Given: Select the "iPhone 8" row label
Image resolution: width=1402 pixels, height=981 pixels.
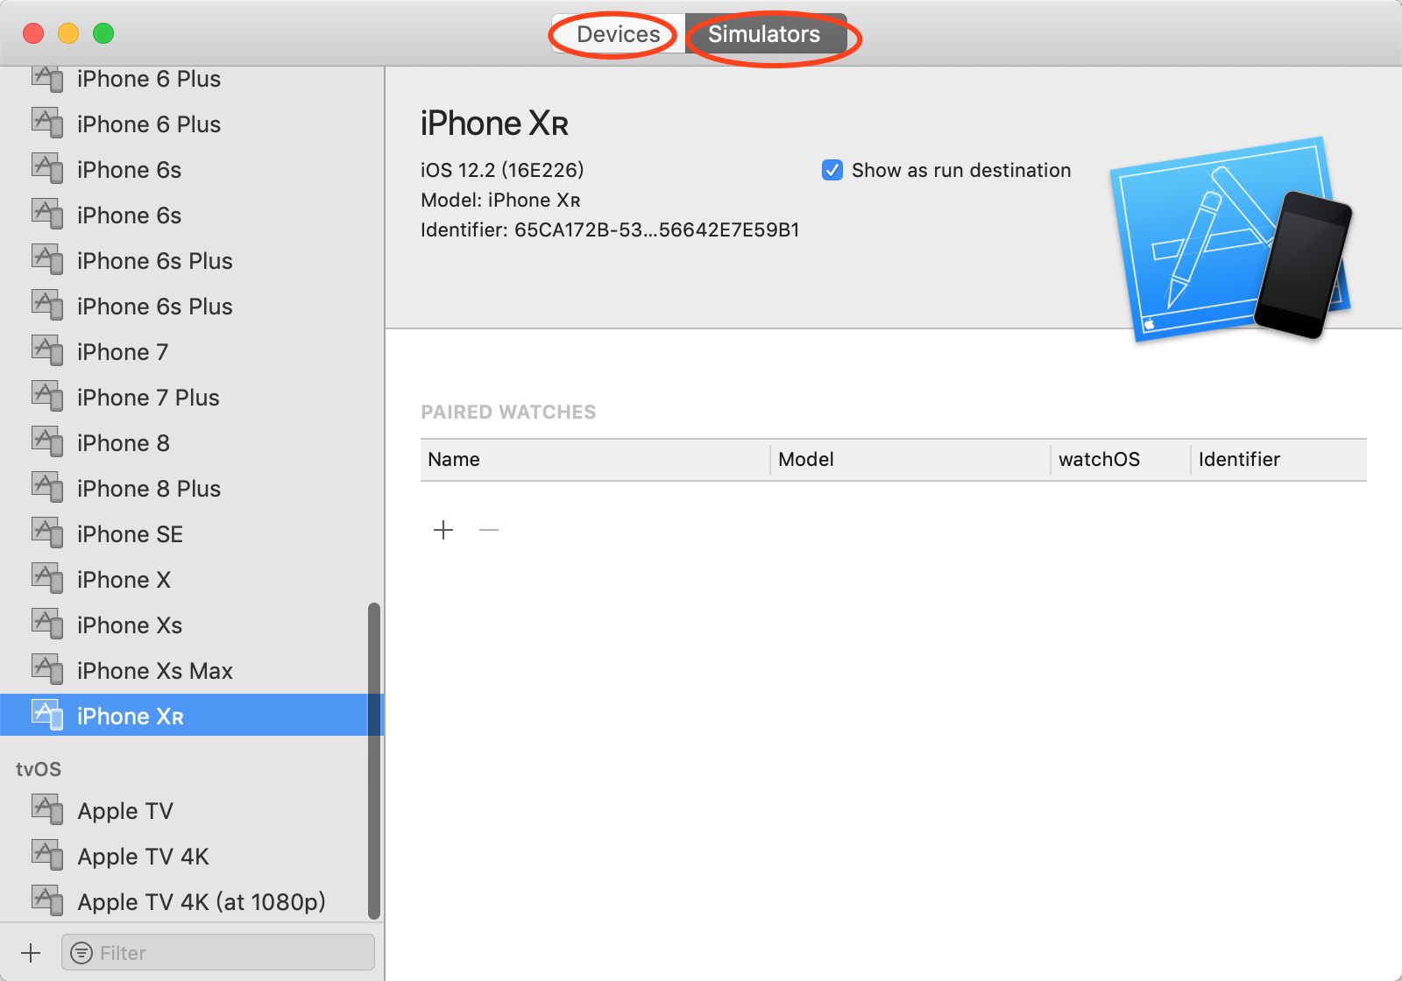Looking at the screenshot, I should click(124, 443).
